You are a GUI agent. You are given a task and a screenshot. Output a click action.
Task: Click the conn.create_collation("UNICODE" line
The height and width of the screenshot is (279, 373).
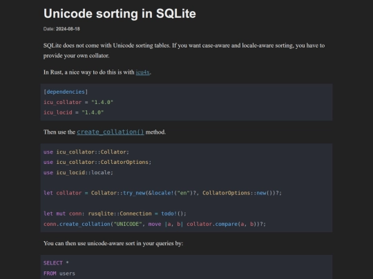click(155, 224)
